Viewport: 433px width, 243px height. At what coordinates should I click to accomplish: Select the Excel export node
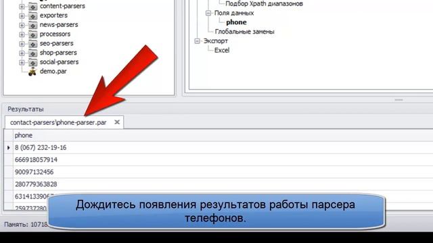pyautogui.click(x=222, y=51)
